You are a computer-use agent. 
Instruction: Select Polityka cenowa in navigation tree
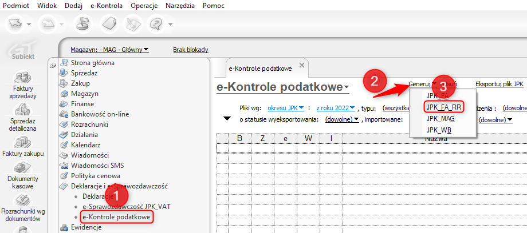(96, 175)
